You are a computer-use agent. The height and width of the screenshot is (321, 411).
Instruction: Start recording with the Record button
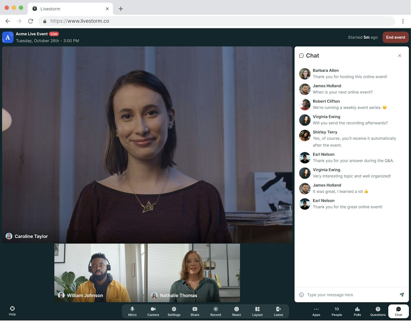pos(215,311)
